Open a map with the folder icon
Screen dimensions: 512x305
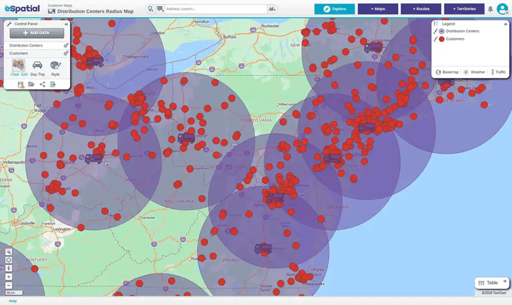coord(31,85)
